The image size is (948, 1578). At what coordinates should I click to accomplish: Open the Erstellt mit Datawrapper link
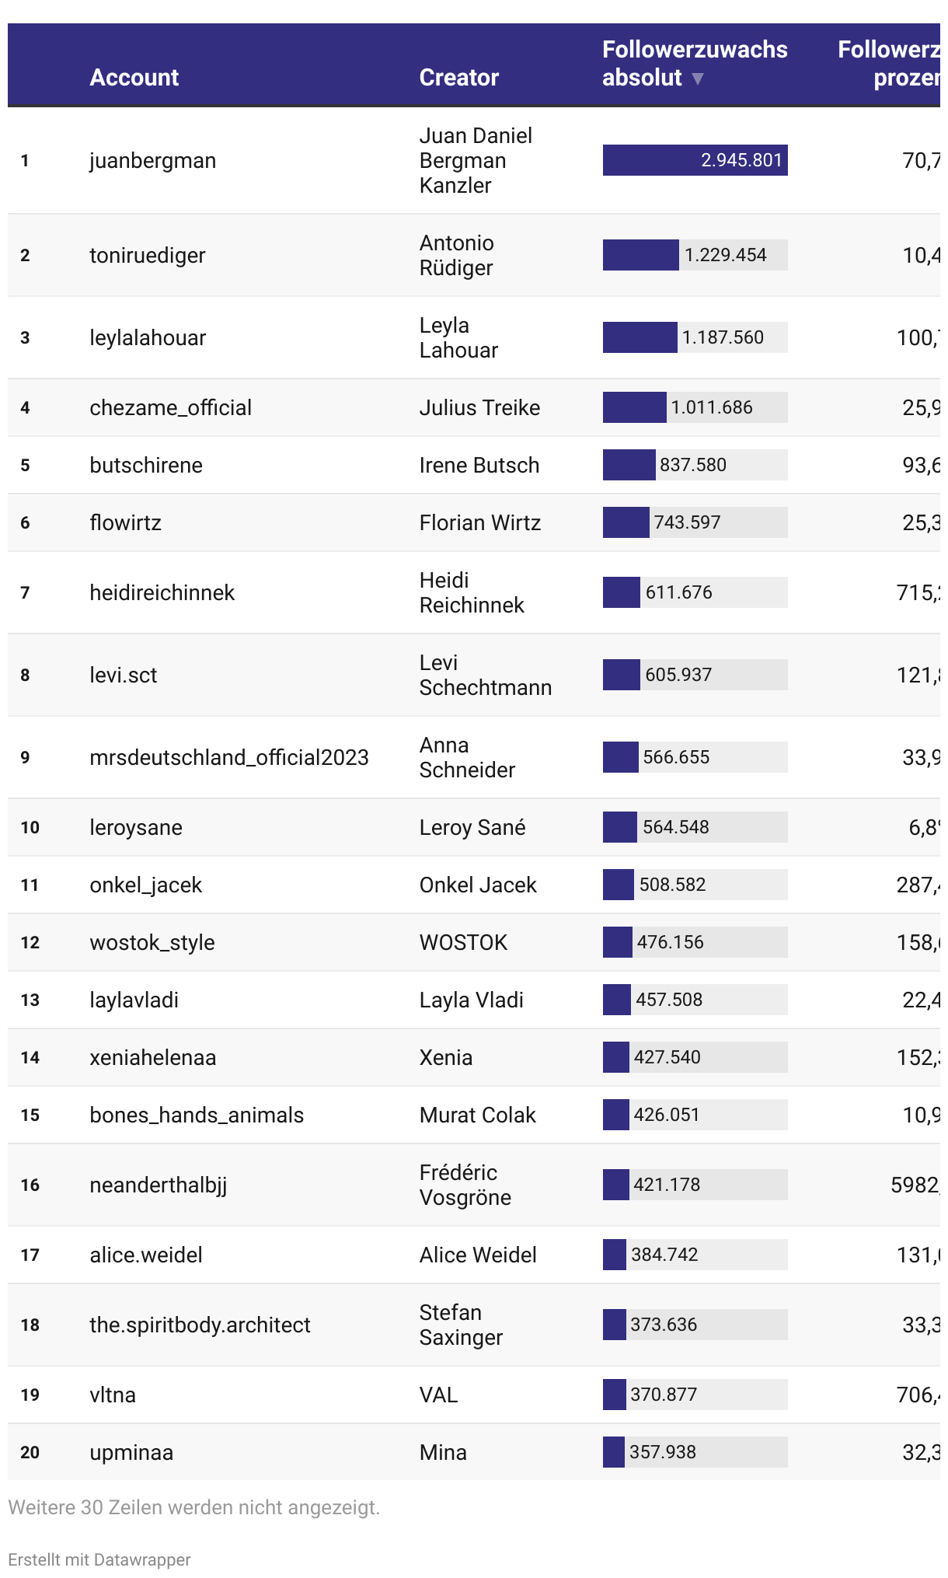99,1559
